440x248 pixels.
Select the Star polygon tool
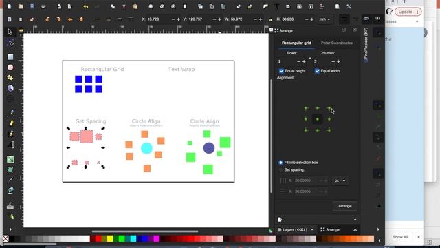10,78
